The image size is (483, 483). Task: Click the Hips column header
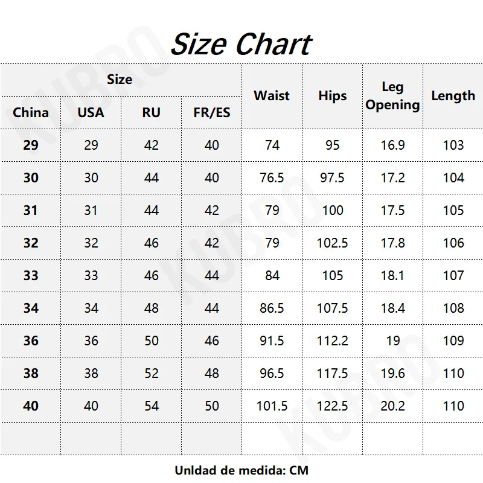pyautogui.click(x=332, y=95)
